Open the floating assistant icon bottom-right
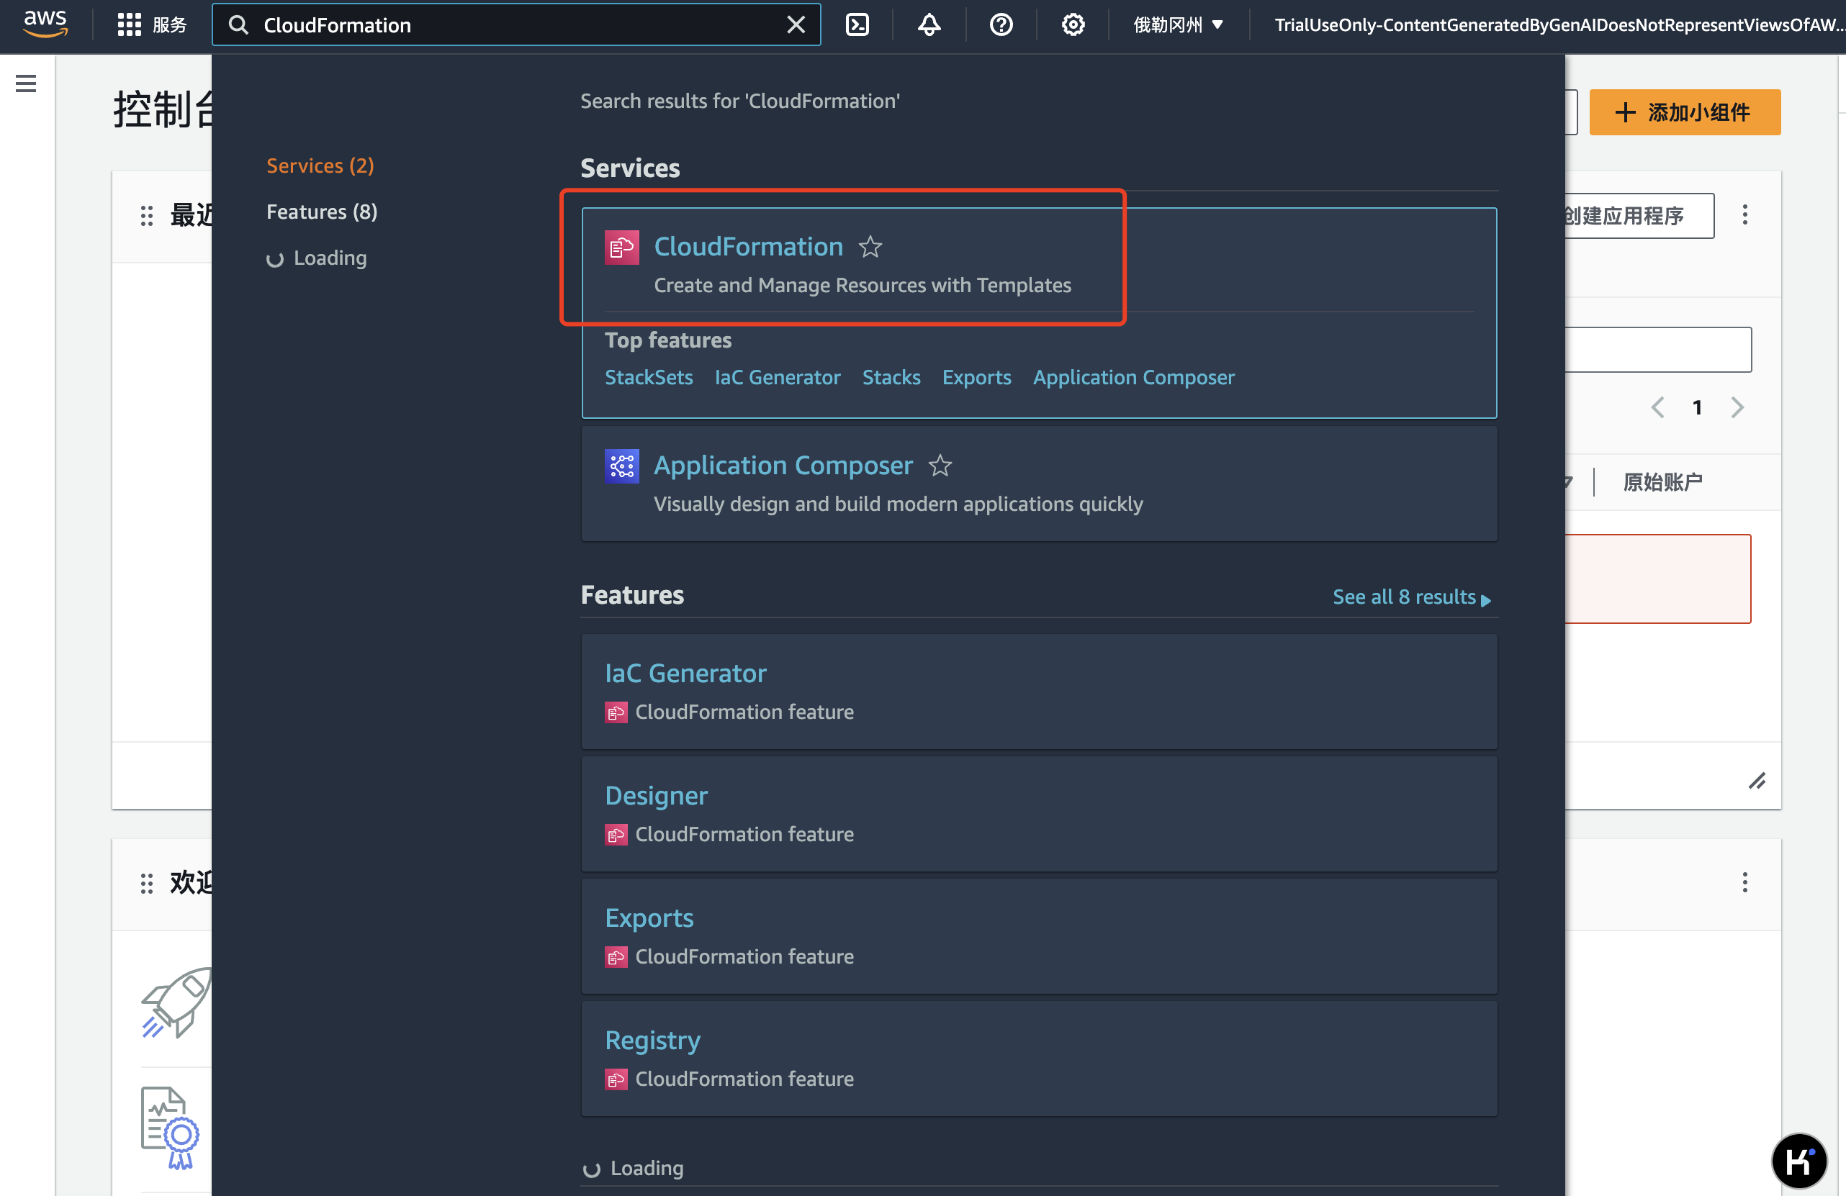 click(x=1798, y=1160)
